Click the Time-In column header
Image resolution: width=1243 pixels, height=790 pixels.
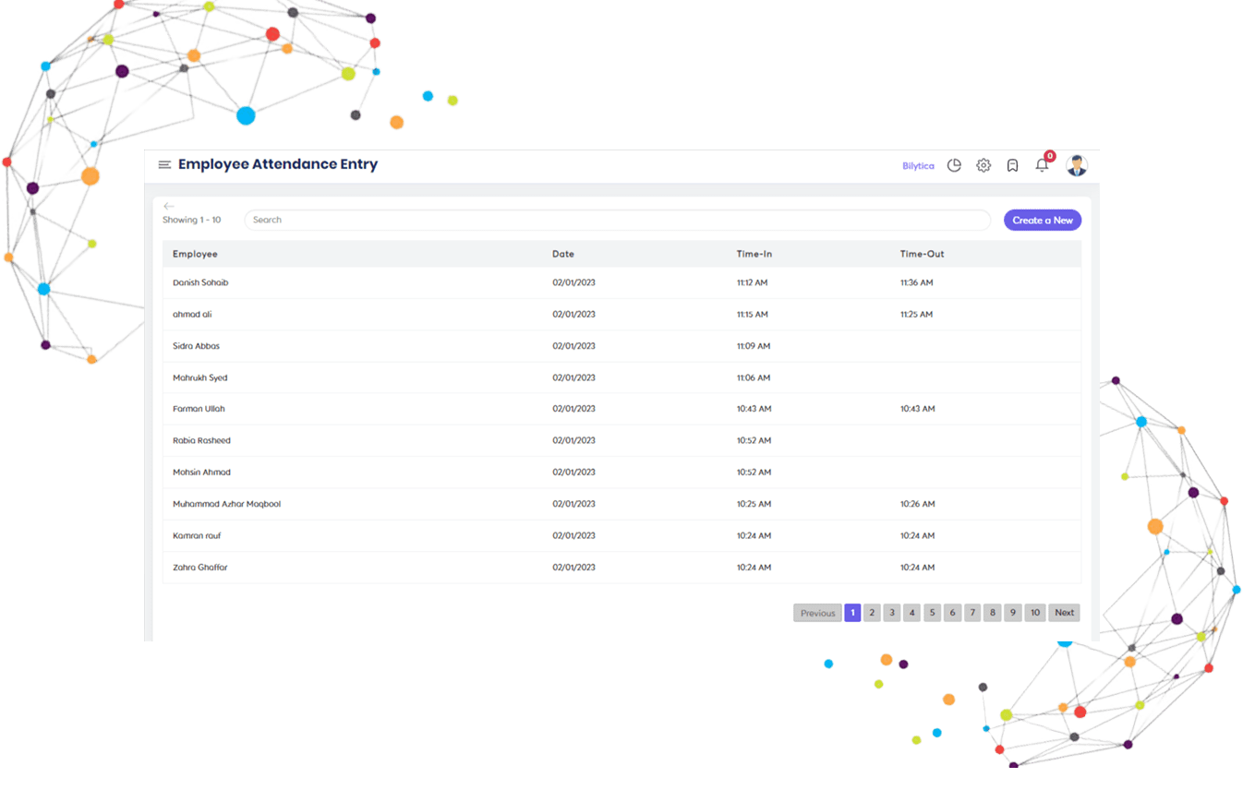click(x=754, y=254)
